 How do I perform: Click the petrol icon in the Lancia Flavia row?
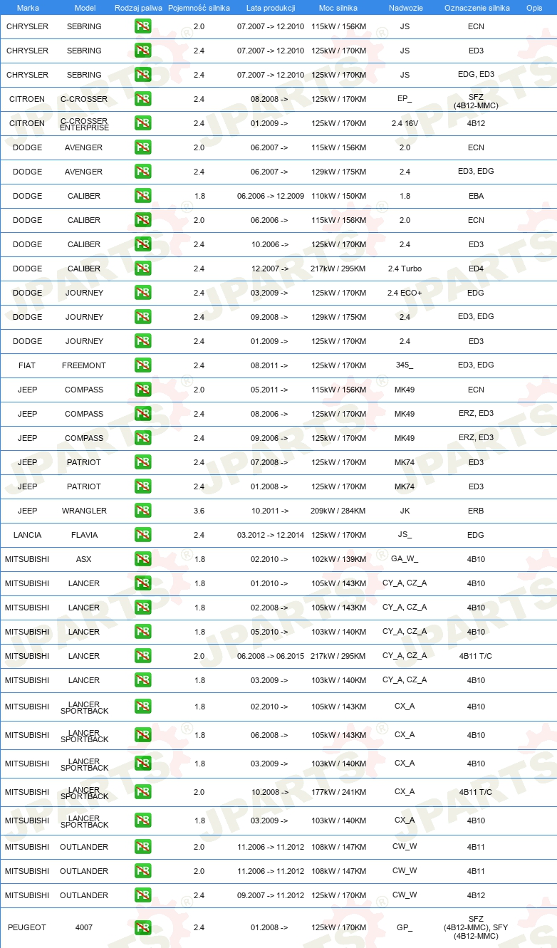(x=143, y=535)
